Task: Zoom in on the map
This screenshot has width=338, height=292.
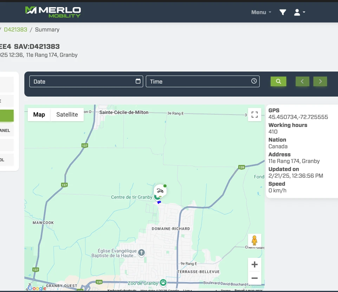Action: pyautogui.click(x=255, y=265)
